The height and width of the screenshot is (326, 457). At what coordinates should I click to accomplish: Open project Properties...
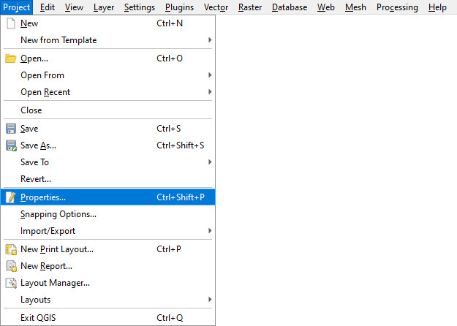[107, 197]
